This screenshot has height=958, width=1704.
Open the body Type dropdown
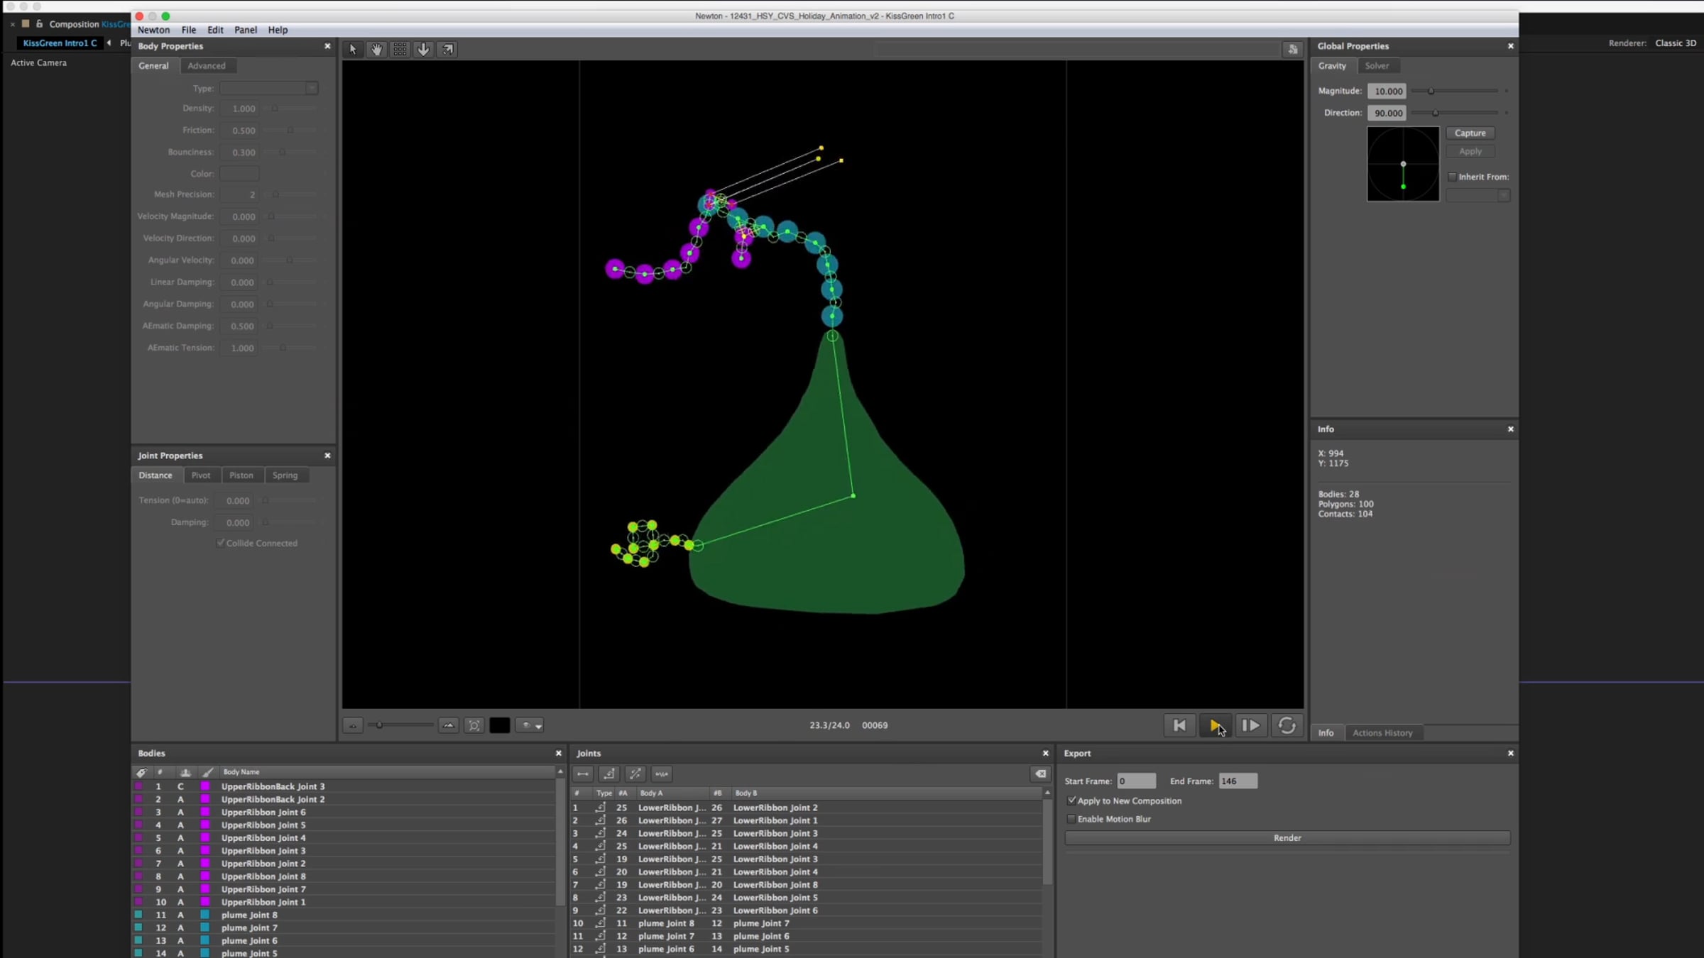click(268, 88)
